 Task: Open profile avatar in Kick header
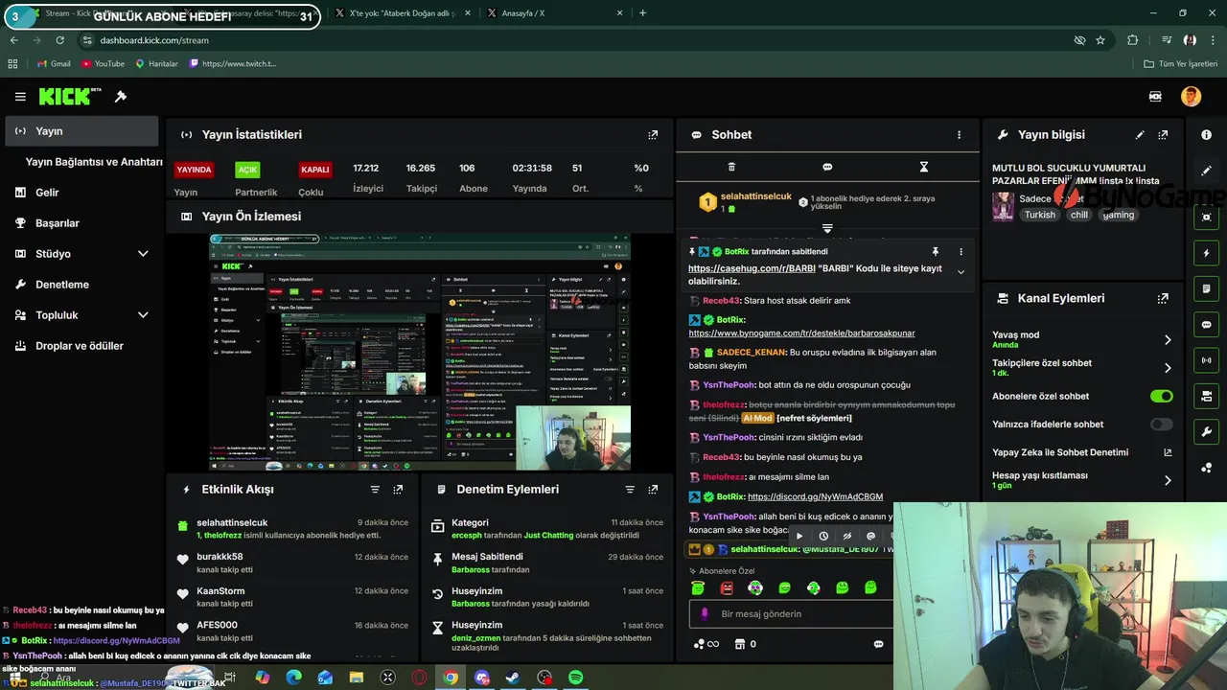click(x=1191, y=97)
